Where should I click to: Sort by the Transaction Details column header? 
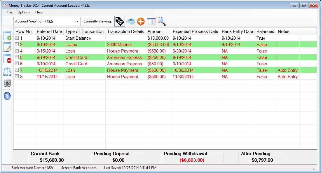pos(125,32)
